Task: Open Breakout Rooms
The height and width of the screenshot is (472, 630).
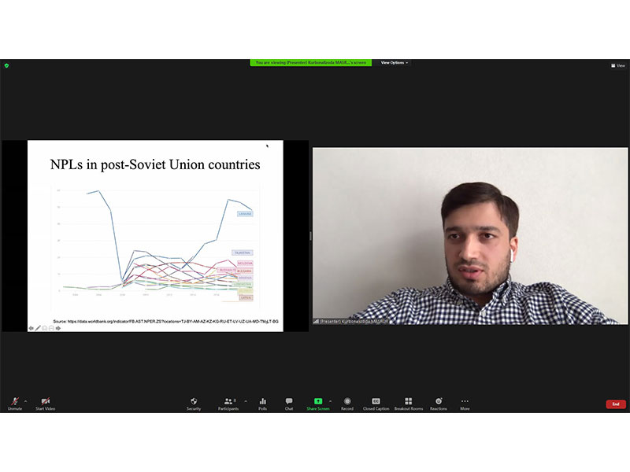Action: 409,404
